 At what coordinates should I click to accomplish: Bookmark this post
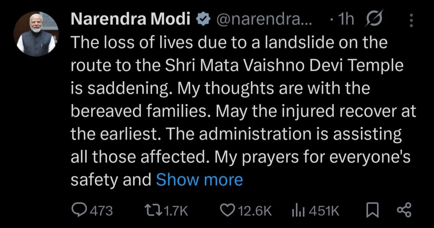point(372,211)
